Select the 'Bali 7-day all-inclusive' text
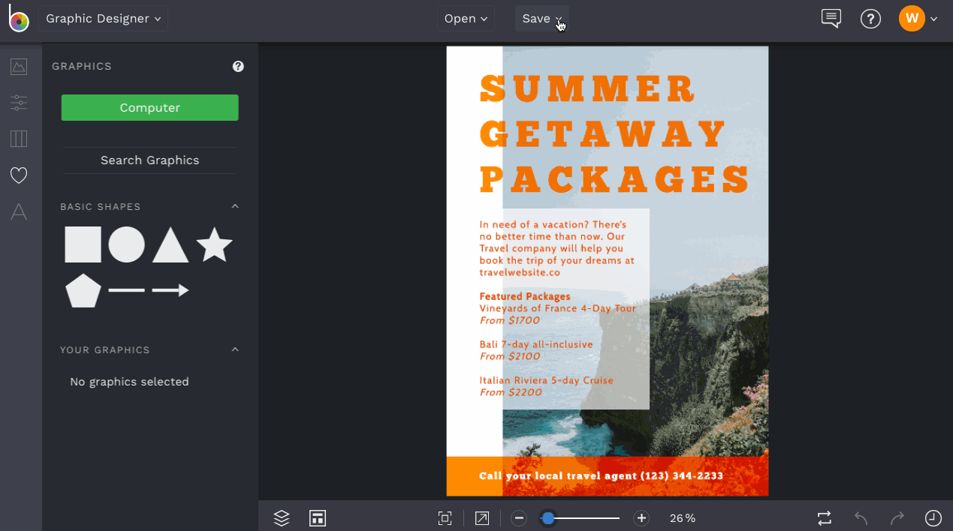The height and width of the screenshot is (531, 953). [536, 344]
